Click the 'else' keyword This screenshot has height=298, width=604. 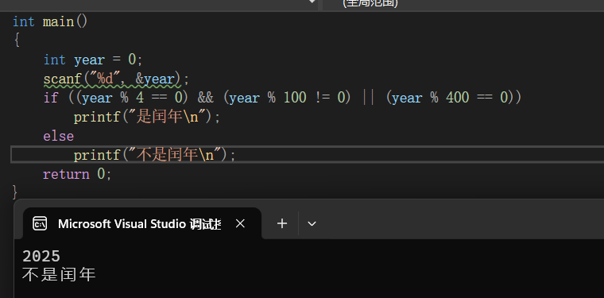click(59, 136)
